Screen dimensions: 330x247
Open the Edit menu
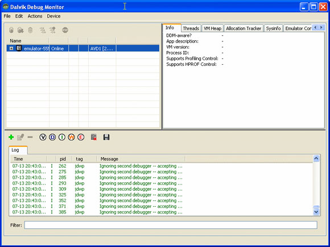pos(19,16)
